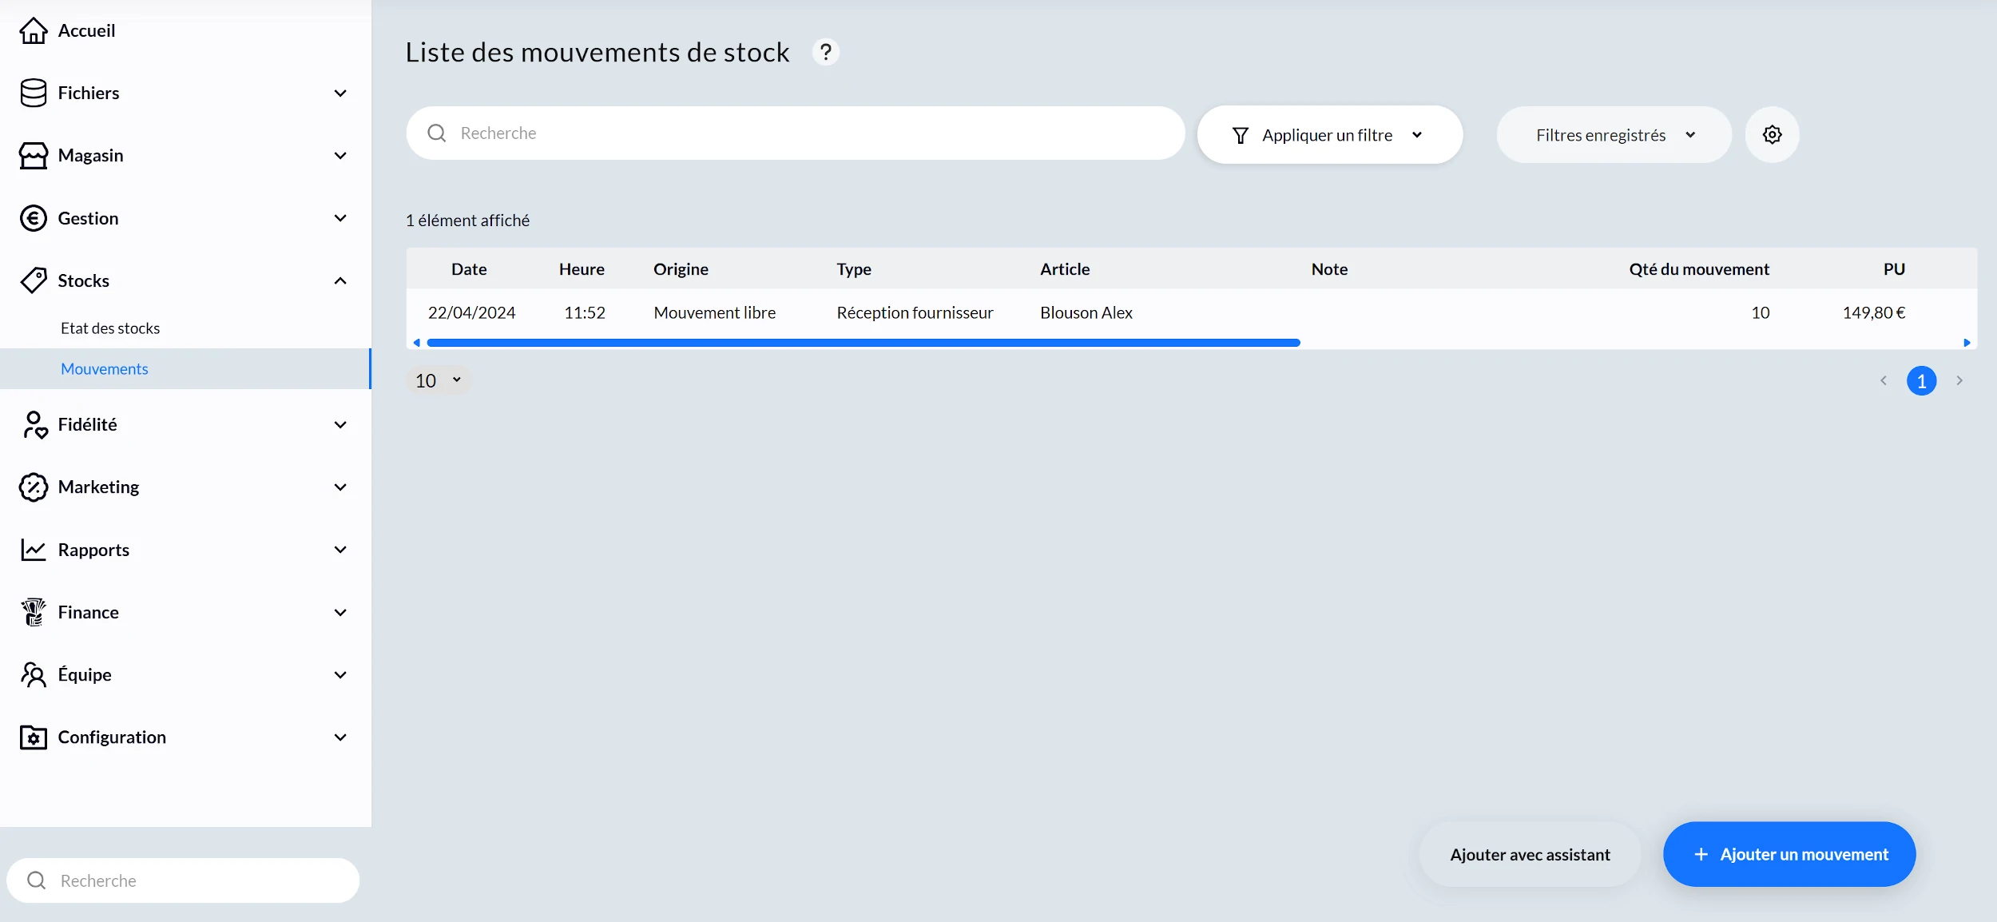
Task: Click the Accueil home icon
Action: (x=34, y=30)
